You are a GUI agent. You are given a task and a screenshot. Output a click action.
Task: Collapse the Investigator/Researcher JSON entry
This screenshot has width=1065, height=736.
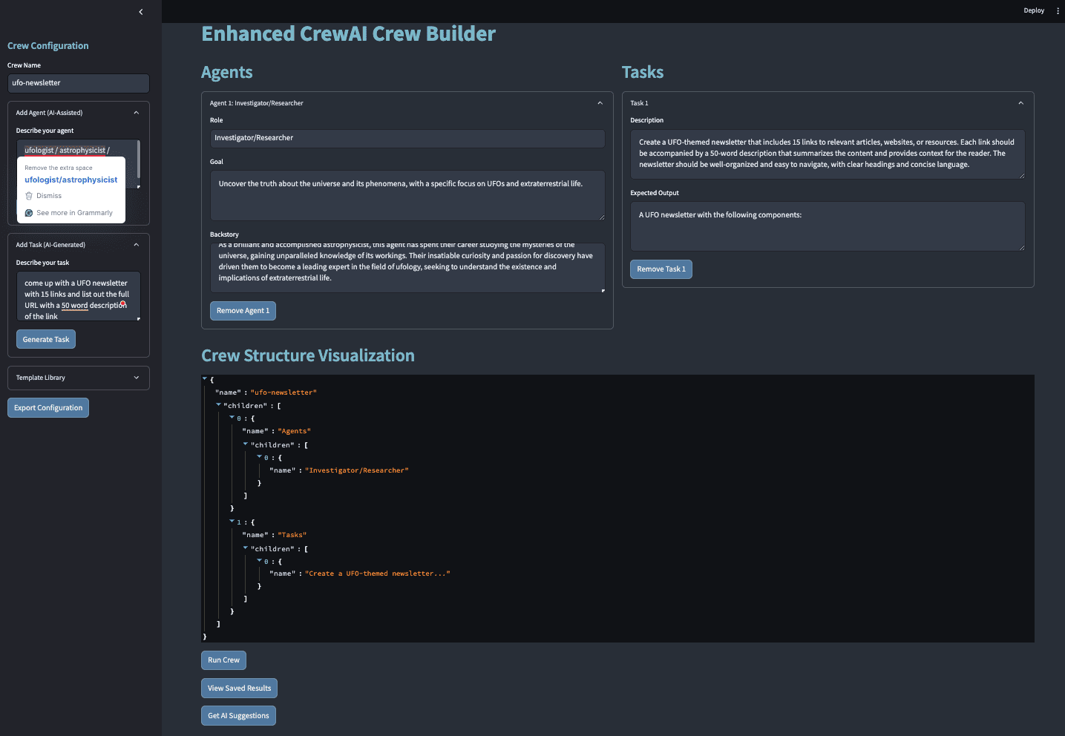point(259,457)
